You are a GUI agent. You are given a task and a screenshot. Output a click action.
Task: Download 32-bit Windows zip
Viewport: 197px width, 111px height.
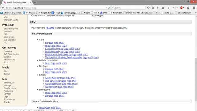point(54,48)
